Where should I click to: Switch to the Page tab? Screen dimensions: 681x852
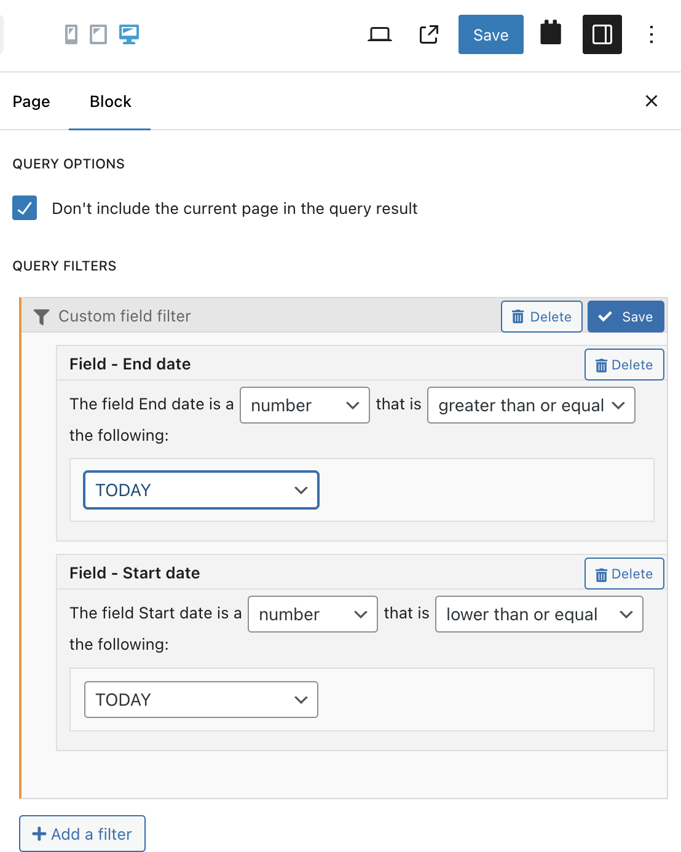(x=31, y=101)
